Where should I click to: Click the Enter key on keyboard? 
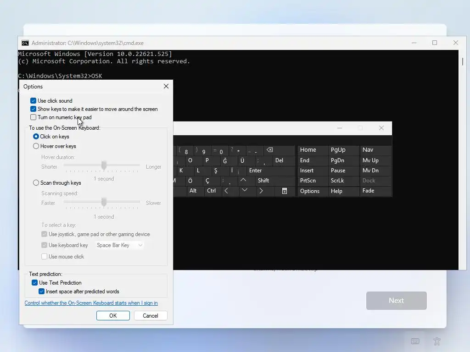tap(271, 170)
